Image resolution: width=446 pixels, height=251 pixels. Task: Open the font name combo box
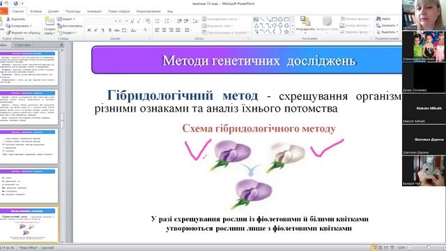click(x=102, y=22)
